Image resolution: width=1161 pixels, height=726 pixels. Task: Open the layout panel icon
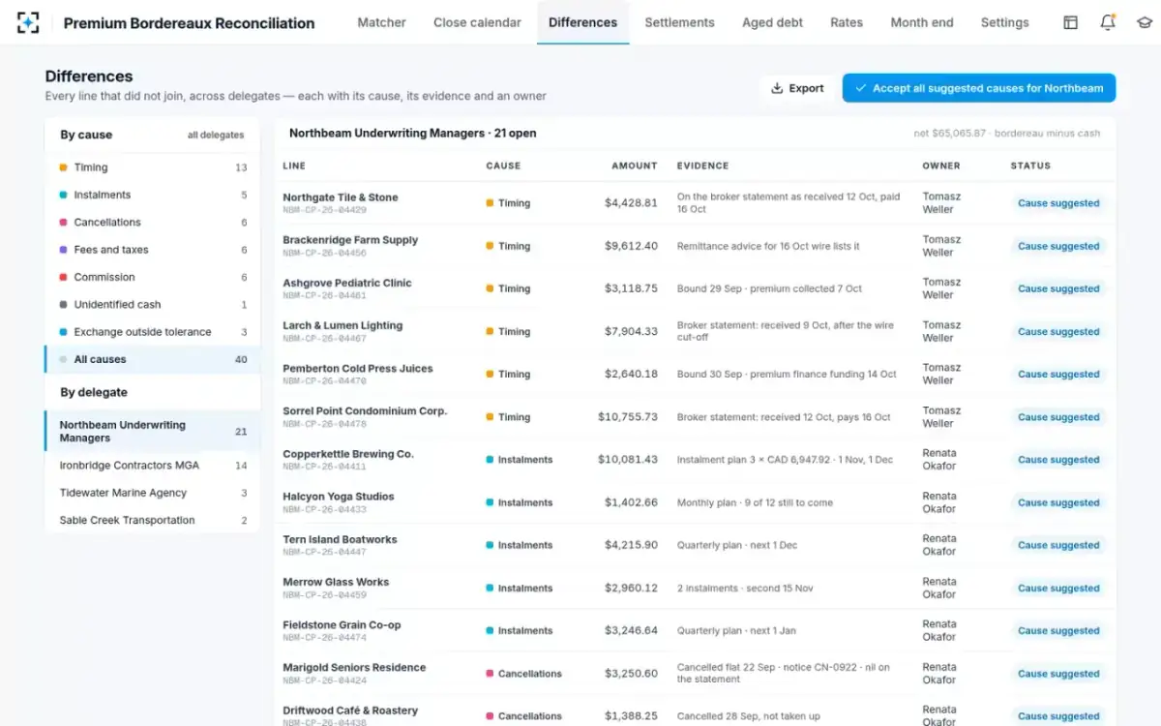click(x=1070, y=22)
